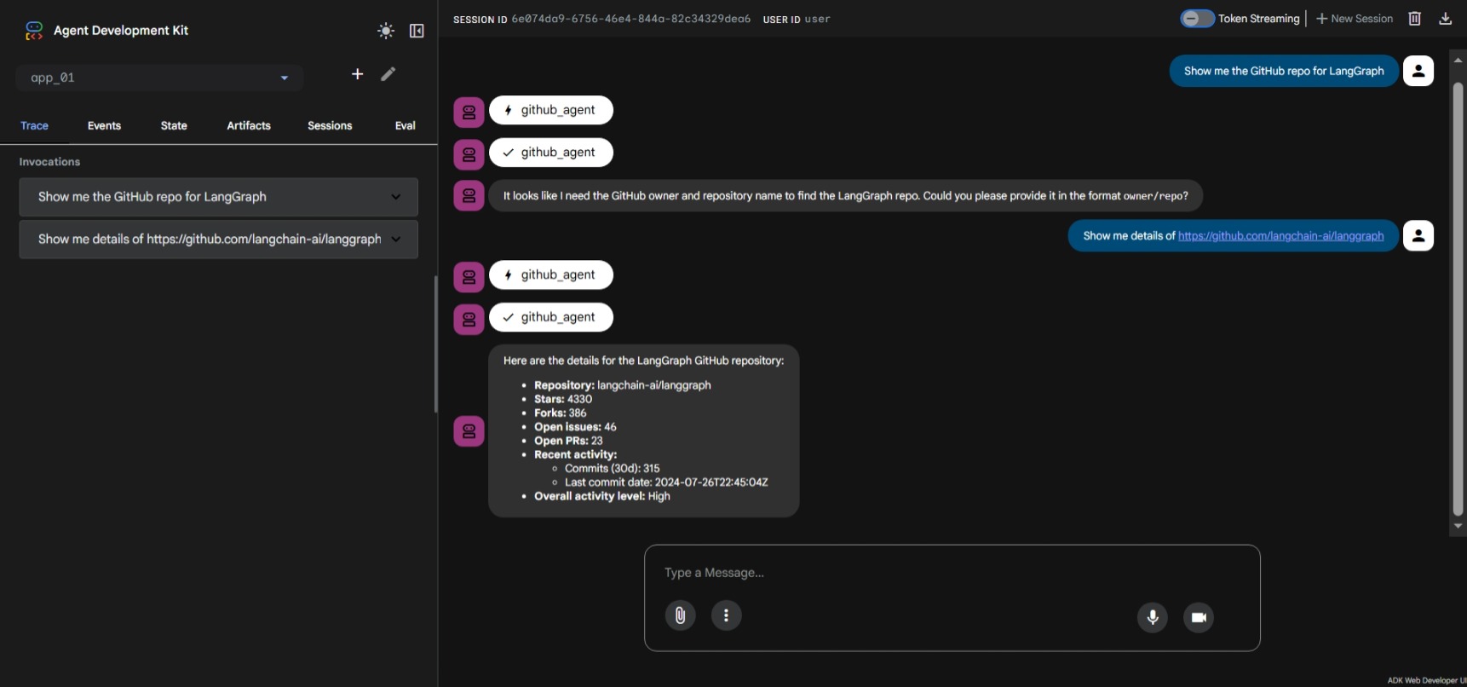Open the more options three-dot menu
The image size is (1467, 687).
tap(726, 615)
